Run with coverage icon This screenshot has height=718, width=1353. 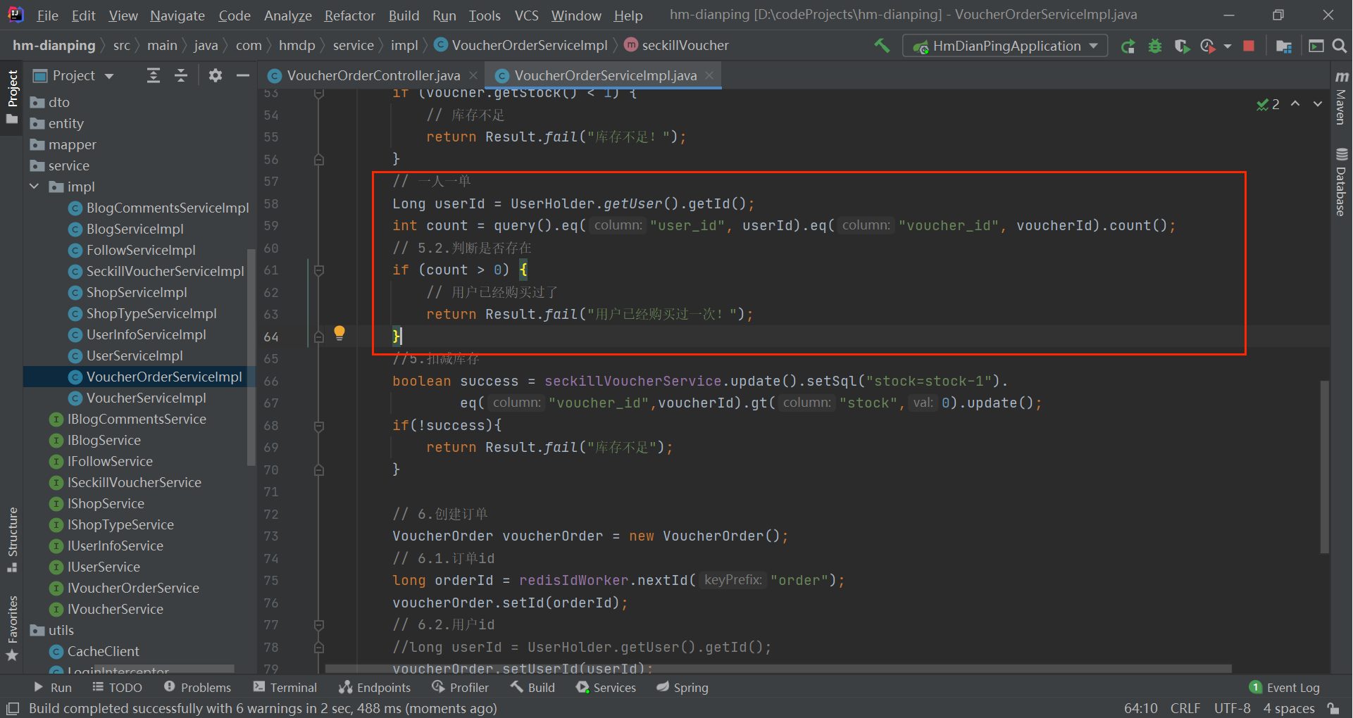click(x=1182, y=46)
